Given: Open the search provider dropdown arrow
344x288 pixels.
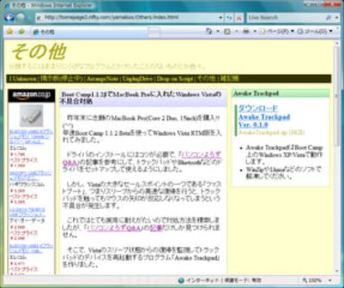Looking at the screenshot, I should (336, 17).
